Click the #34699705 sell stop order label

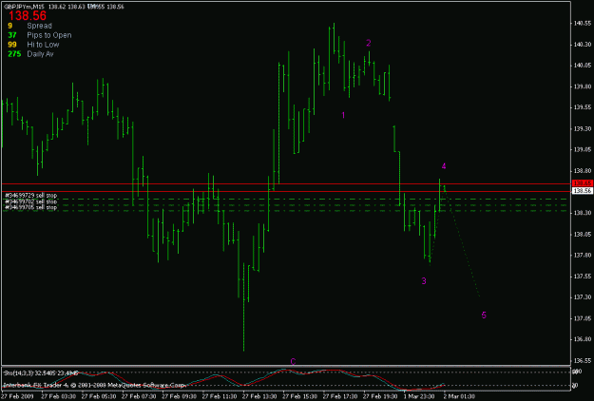(x=30, y=207)
